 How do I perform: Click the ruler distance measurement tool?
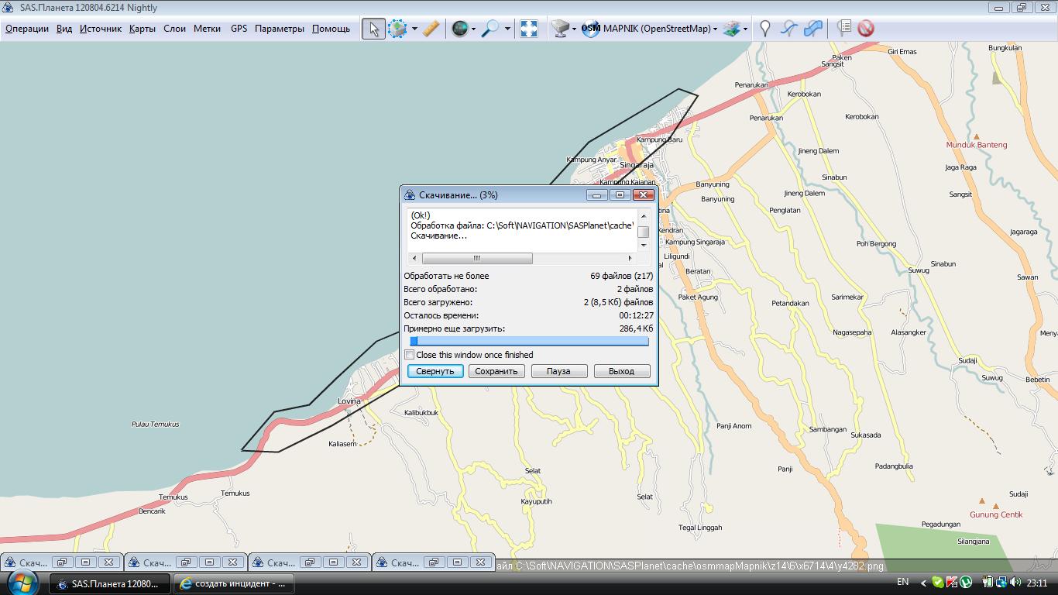tap(431, 29)
